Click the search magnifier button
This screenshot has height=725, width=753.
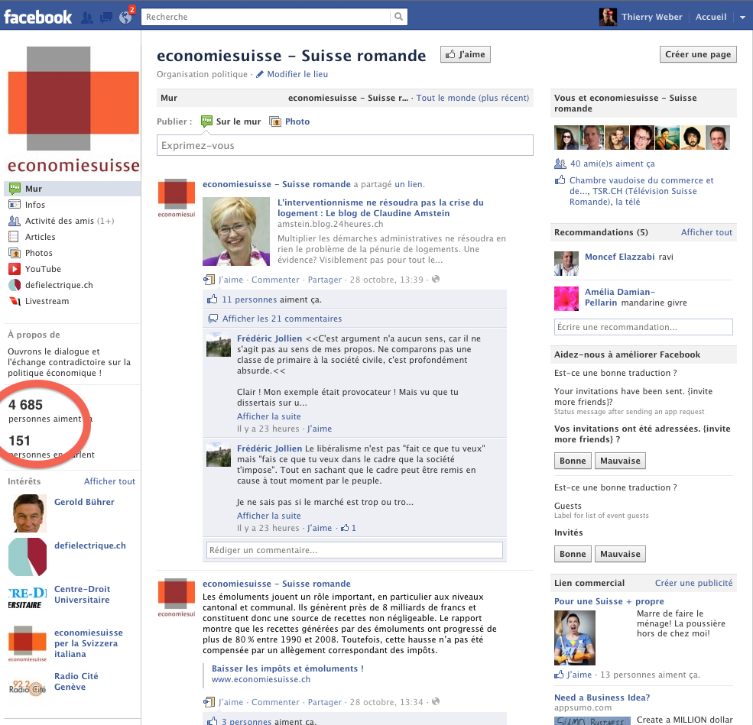pos(398,17)
